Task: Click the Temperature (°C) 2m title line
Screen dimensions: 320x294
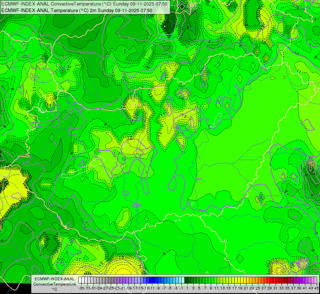Action: click(77, 10)
